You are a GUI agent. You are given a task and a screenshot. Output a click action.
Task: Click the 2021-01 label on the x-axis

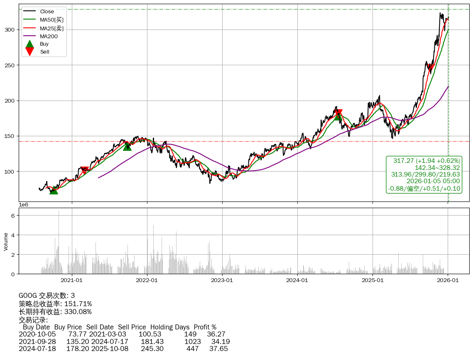click(72, 280)
